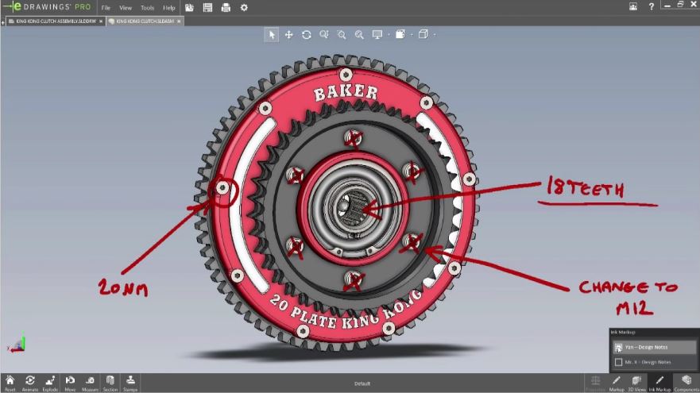Open the Tools menu
Viewport: 700px width, 393px height.
click(147, 8)
